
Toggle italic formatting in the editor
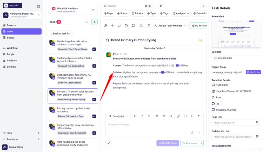click(142, 116)
